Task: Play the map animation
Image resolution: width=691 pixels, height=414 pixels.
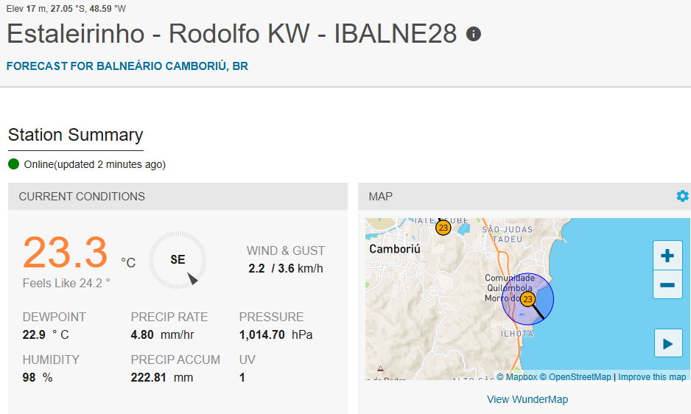Action: 668,343
